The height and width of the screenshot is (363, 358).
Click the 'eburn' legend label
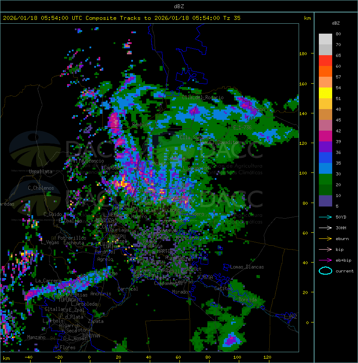[342, 239]
